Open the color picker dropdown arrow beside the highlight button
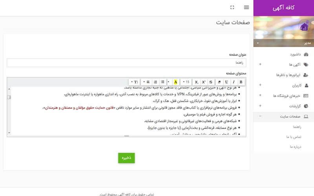 click(169, 82)
